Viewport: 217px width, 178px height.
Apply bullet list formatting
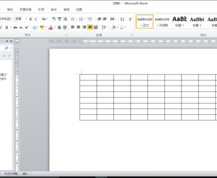click(73, 19)
